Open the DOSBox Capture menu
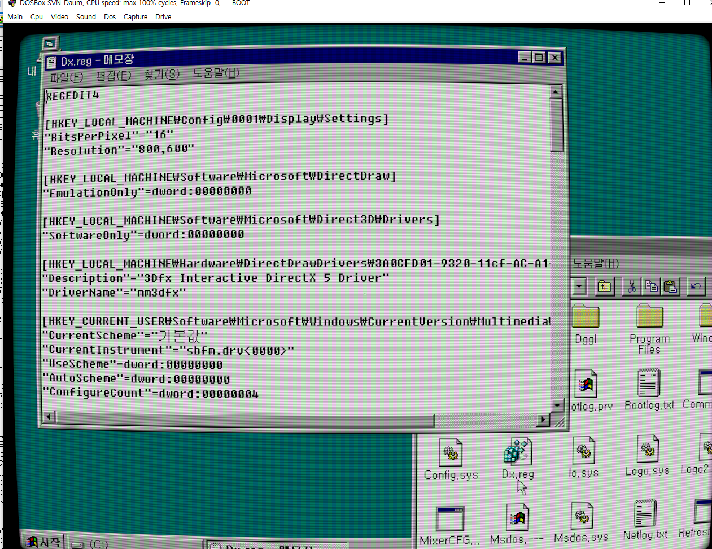The image size is (712, 549). (136, 16)
